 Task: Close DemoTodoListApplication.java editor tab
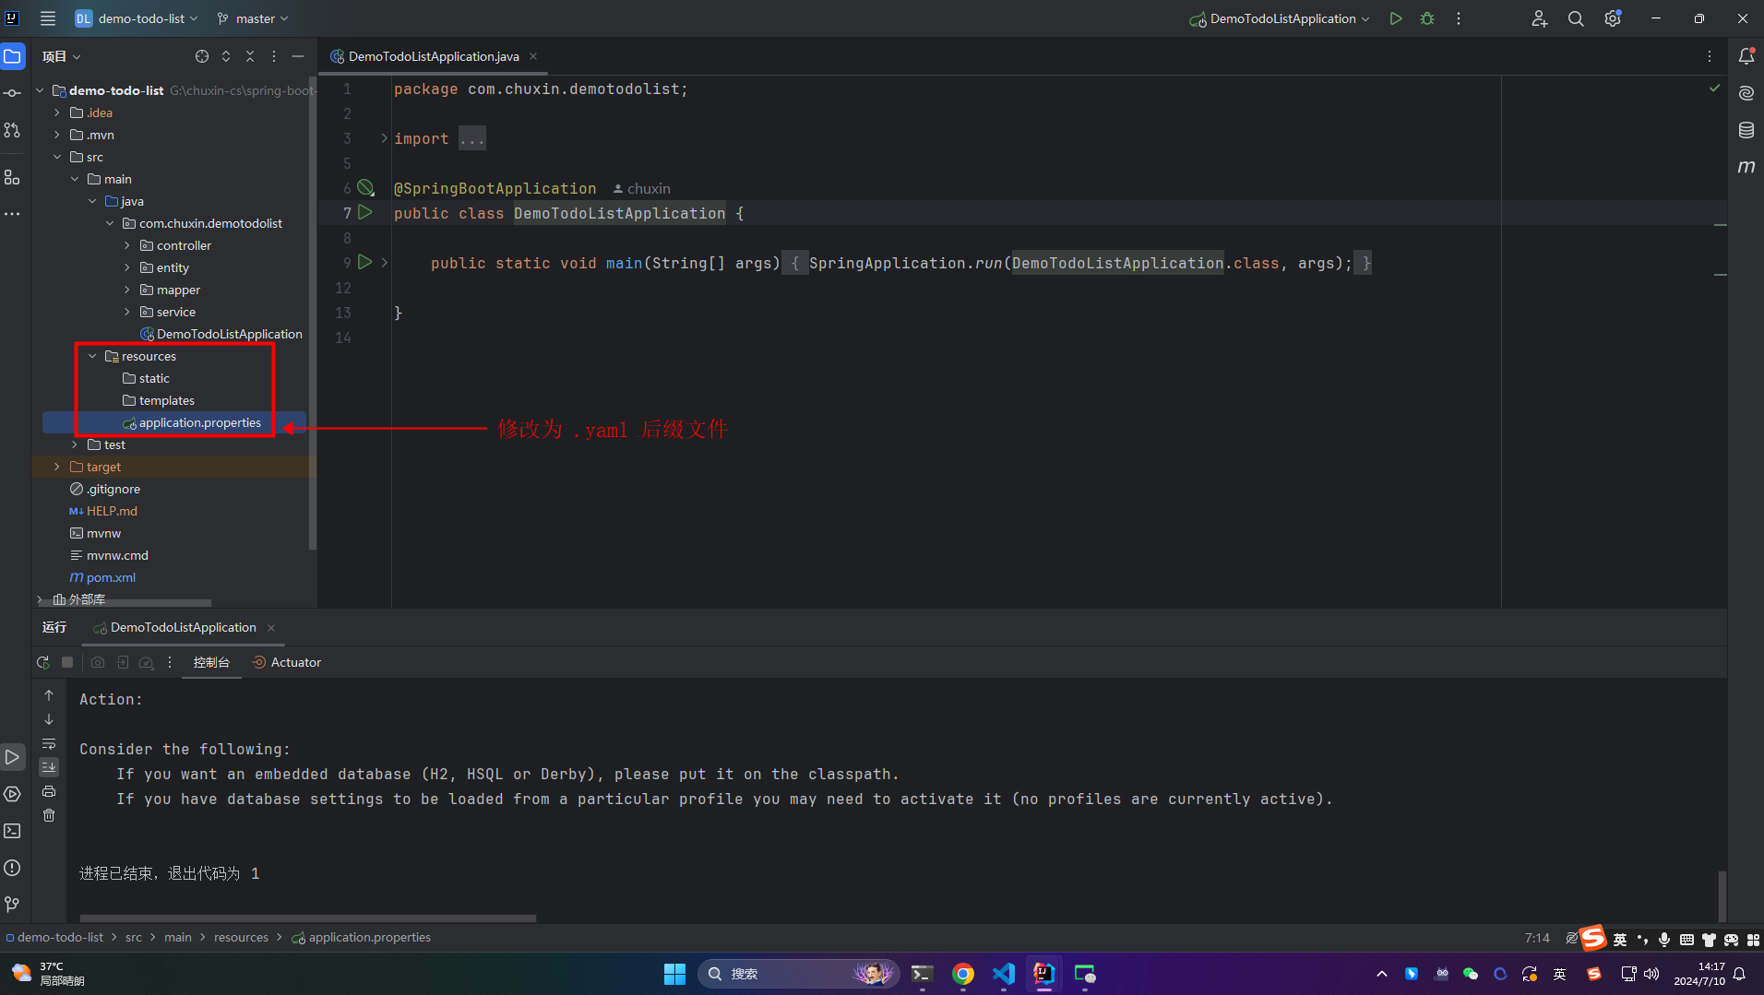533,56
